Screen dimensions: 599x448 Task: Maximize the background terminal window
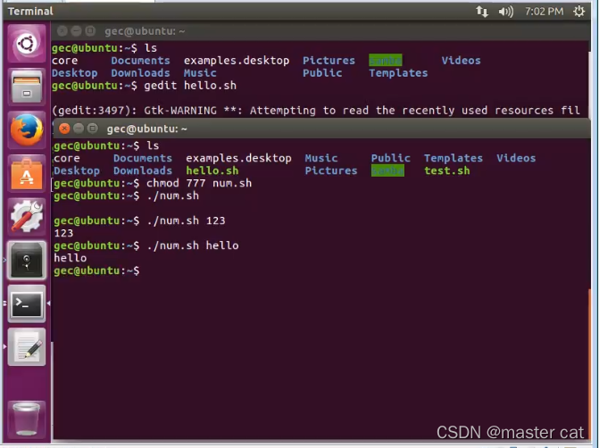coord(90,31)
